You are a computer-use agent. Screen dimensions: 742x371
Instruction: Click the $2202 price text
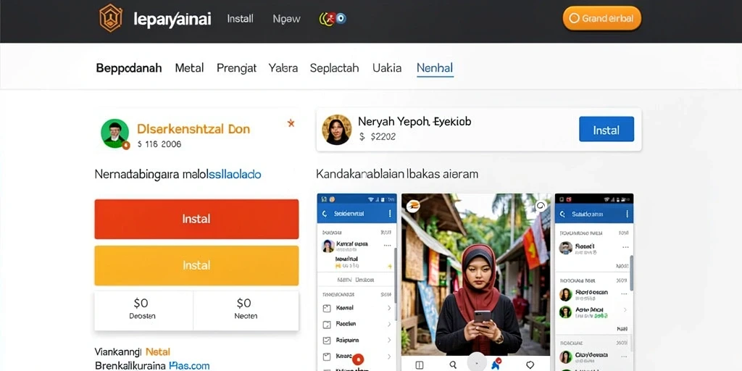click(x=377, y=137)
